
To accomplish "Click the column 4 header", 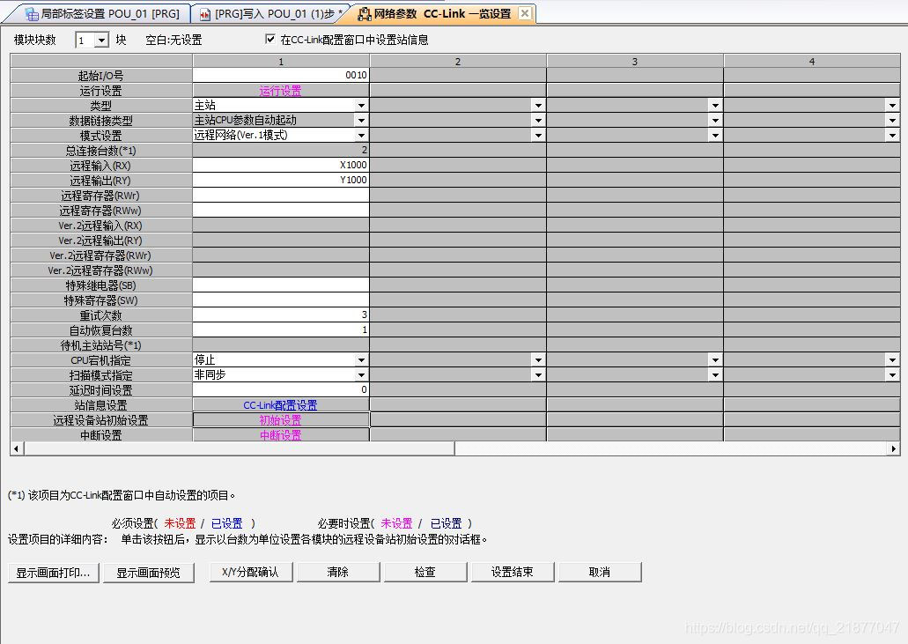I will click(x=812, y=61).
